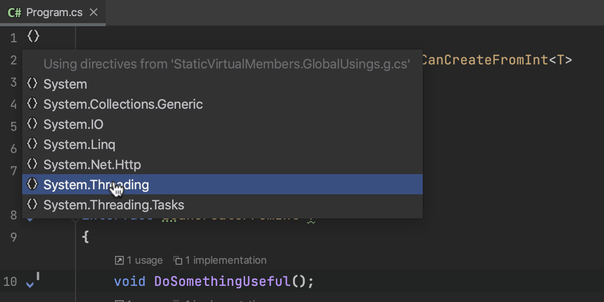Click line number 10 in the gutter
Image resolution: width=604 pixels, height=302 pixels.
[10, 282]
